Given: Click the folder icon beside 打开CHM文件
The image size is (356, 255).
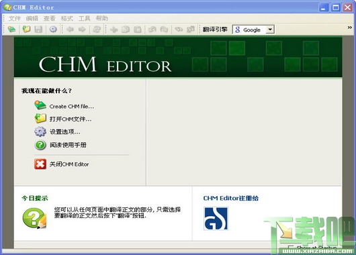Looking at the screenshot, I should point(40,118).
